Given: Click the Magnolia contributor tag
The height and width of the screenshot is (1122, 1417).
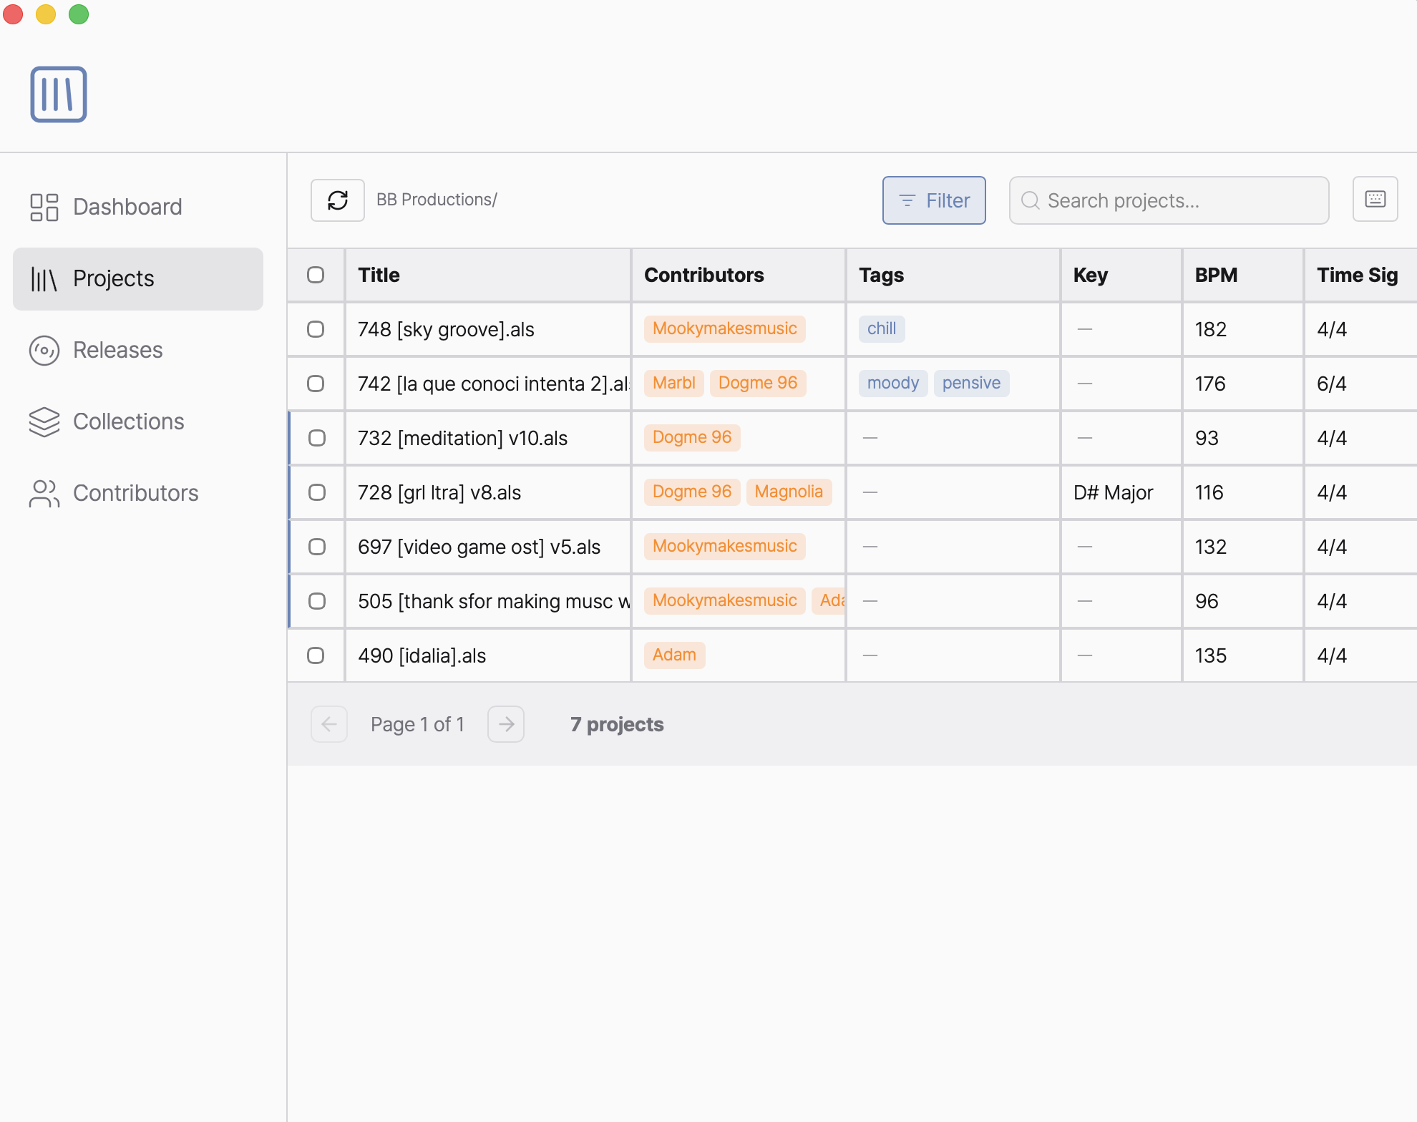Looking at the screenshot, I should click(x=789, y=492).
